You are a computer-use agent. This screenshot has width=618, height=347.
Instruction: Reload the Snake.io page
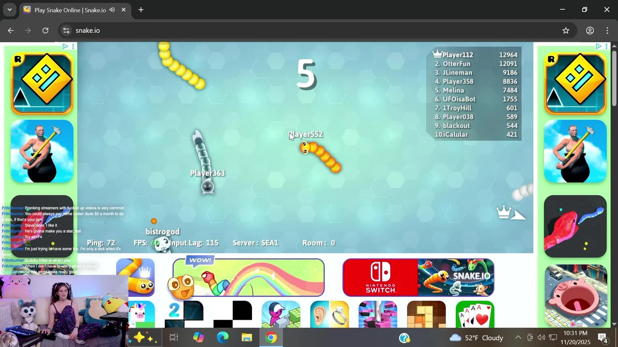pyautogui.click(x=45, y=30)
